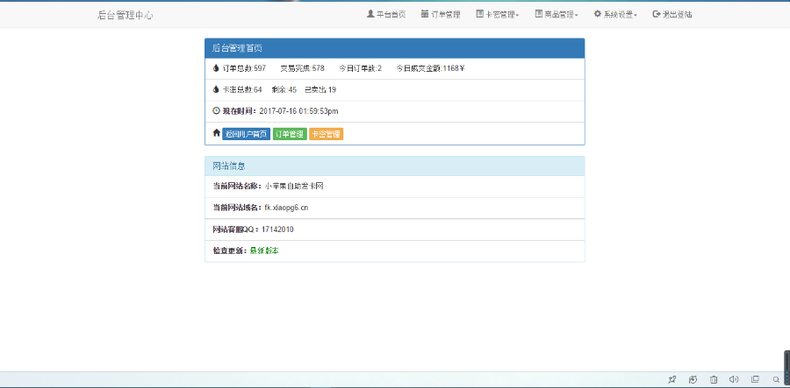Open 订单管理 in the top navbar
The image size is (790, 388).
pyautogui.click(x=441, y=15)
